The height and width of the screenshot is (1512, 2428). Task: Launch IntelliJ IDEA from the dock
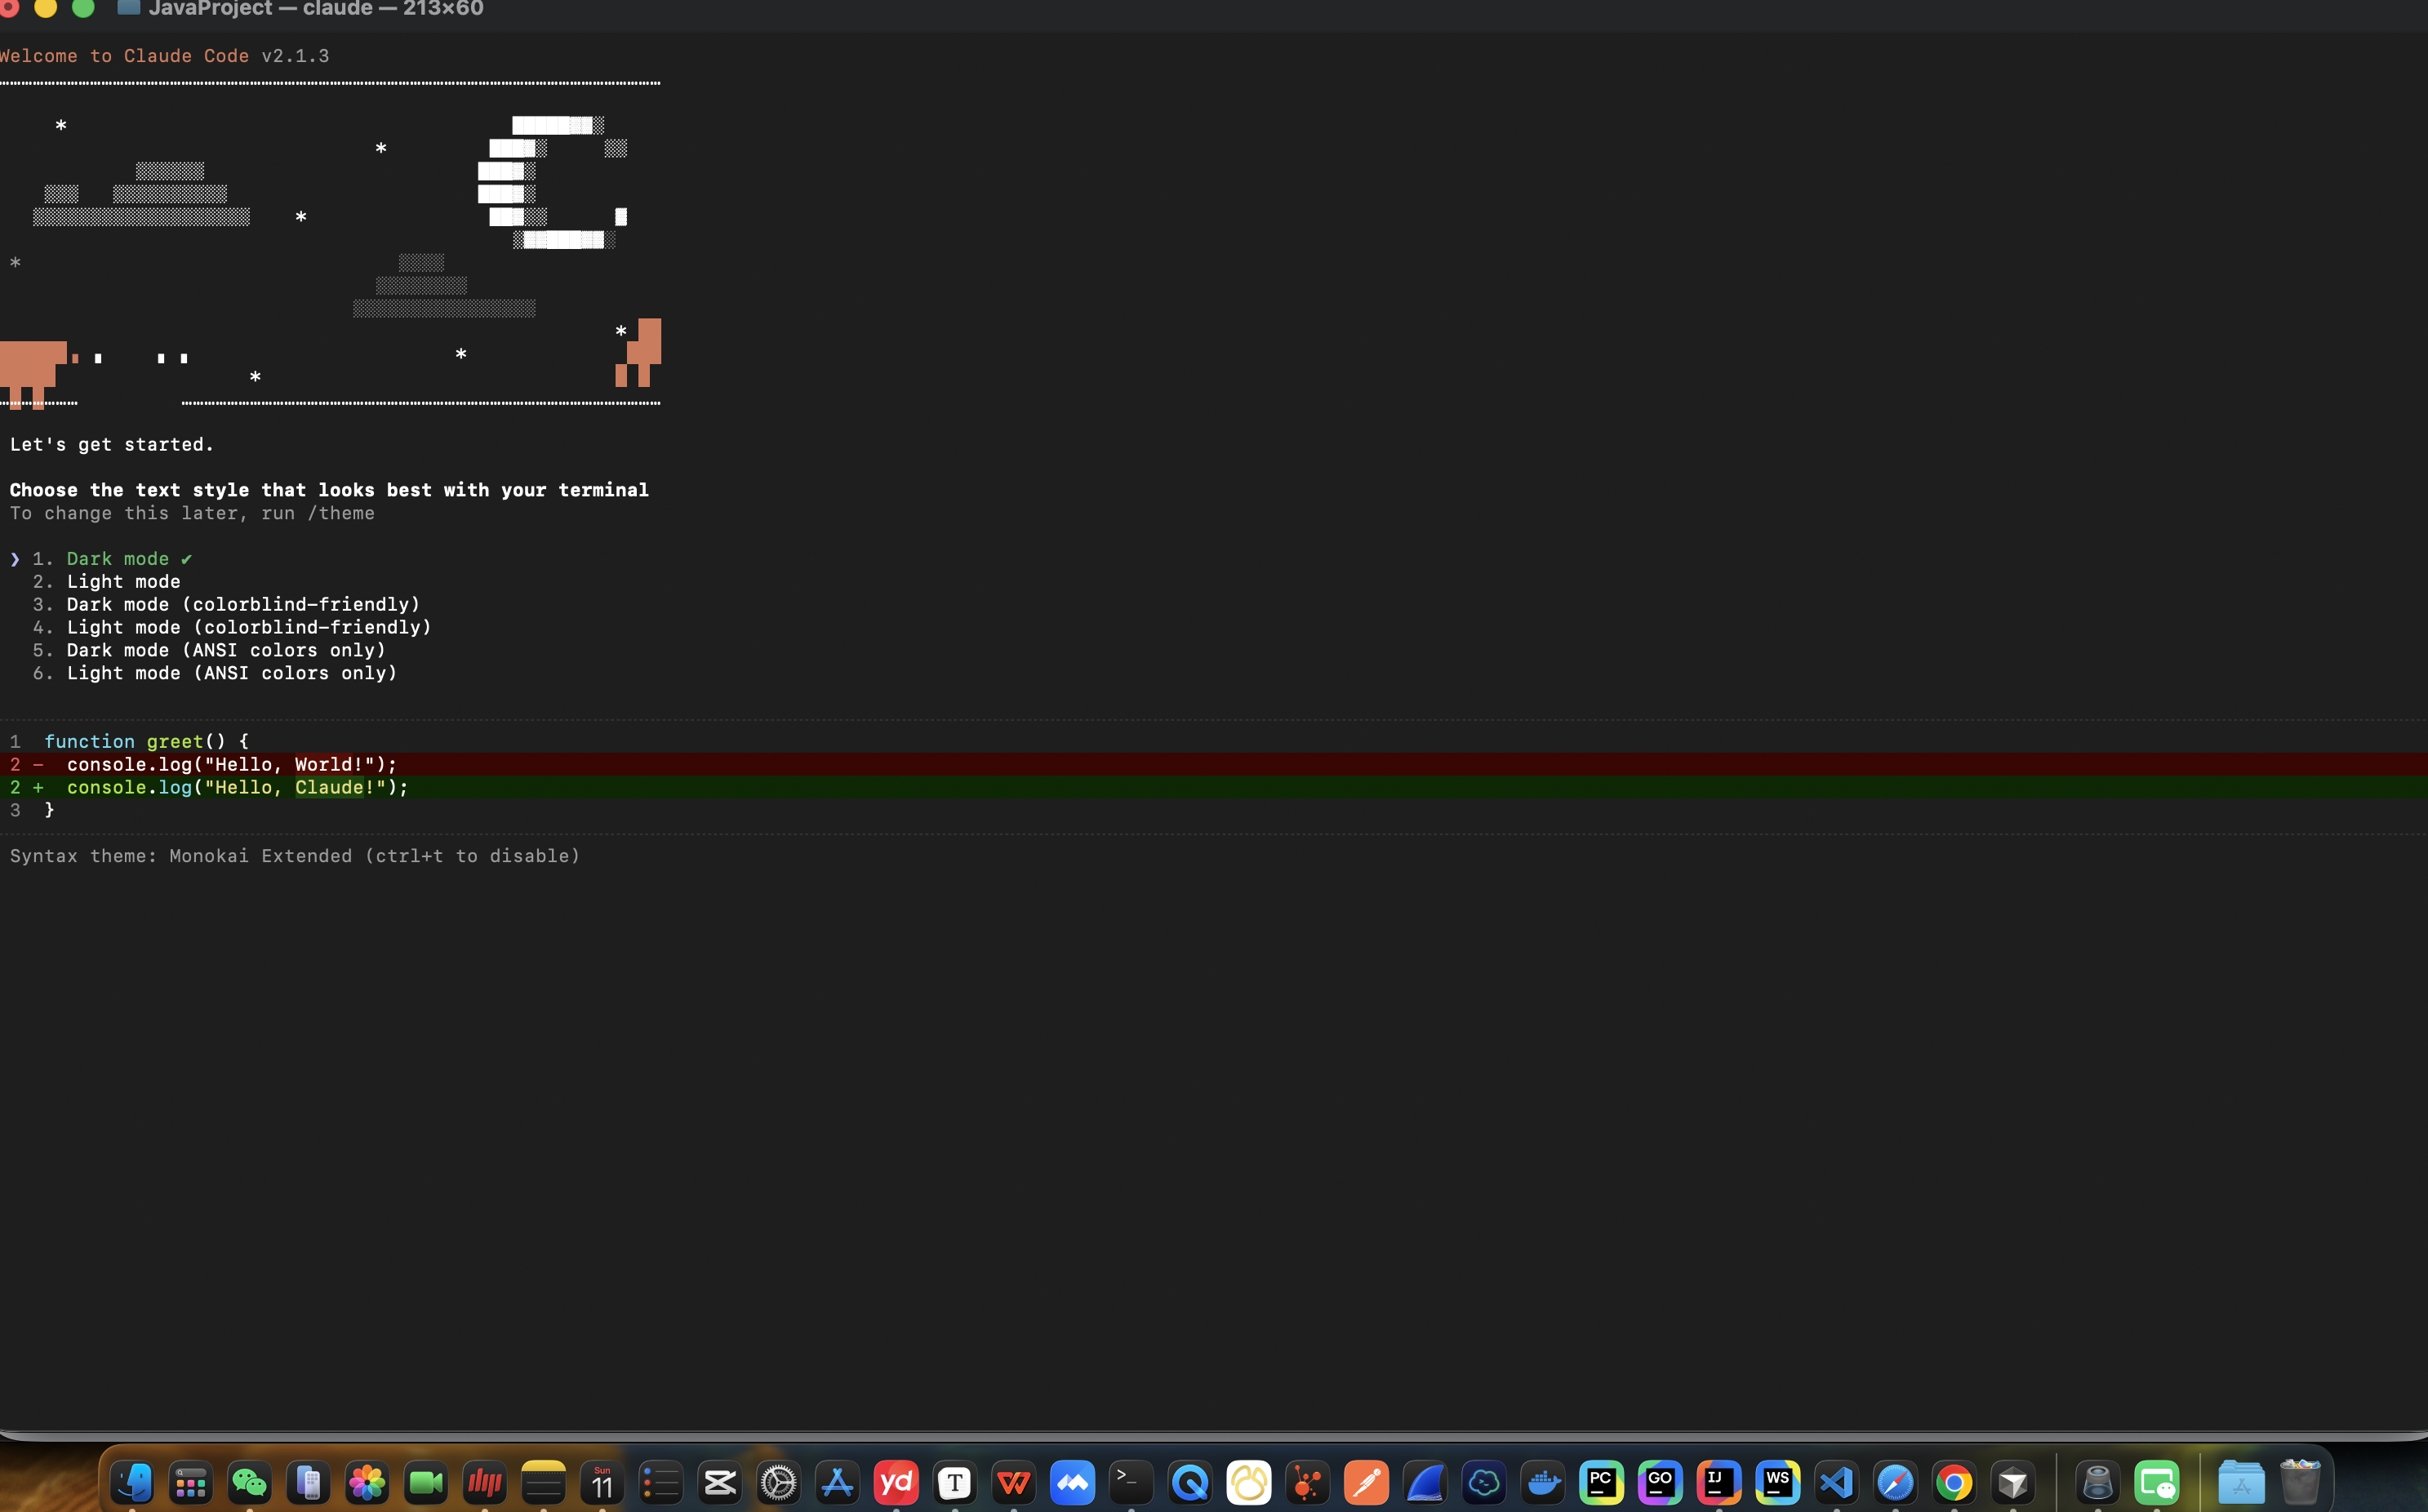[1718, 1482]
